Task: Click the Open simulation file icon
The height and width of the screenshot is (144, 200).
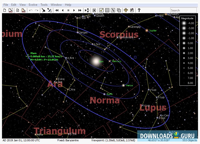Action: [10, 10]
